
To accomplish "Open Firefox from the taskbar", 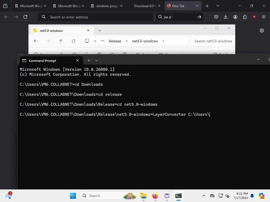I will (x=155, y=196).
